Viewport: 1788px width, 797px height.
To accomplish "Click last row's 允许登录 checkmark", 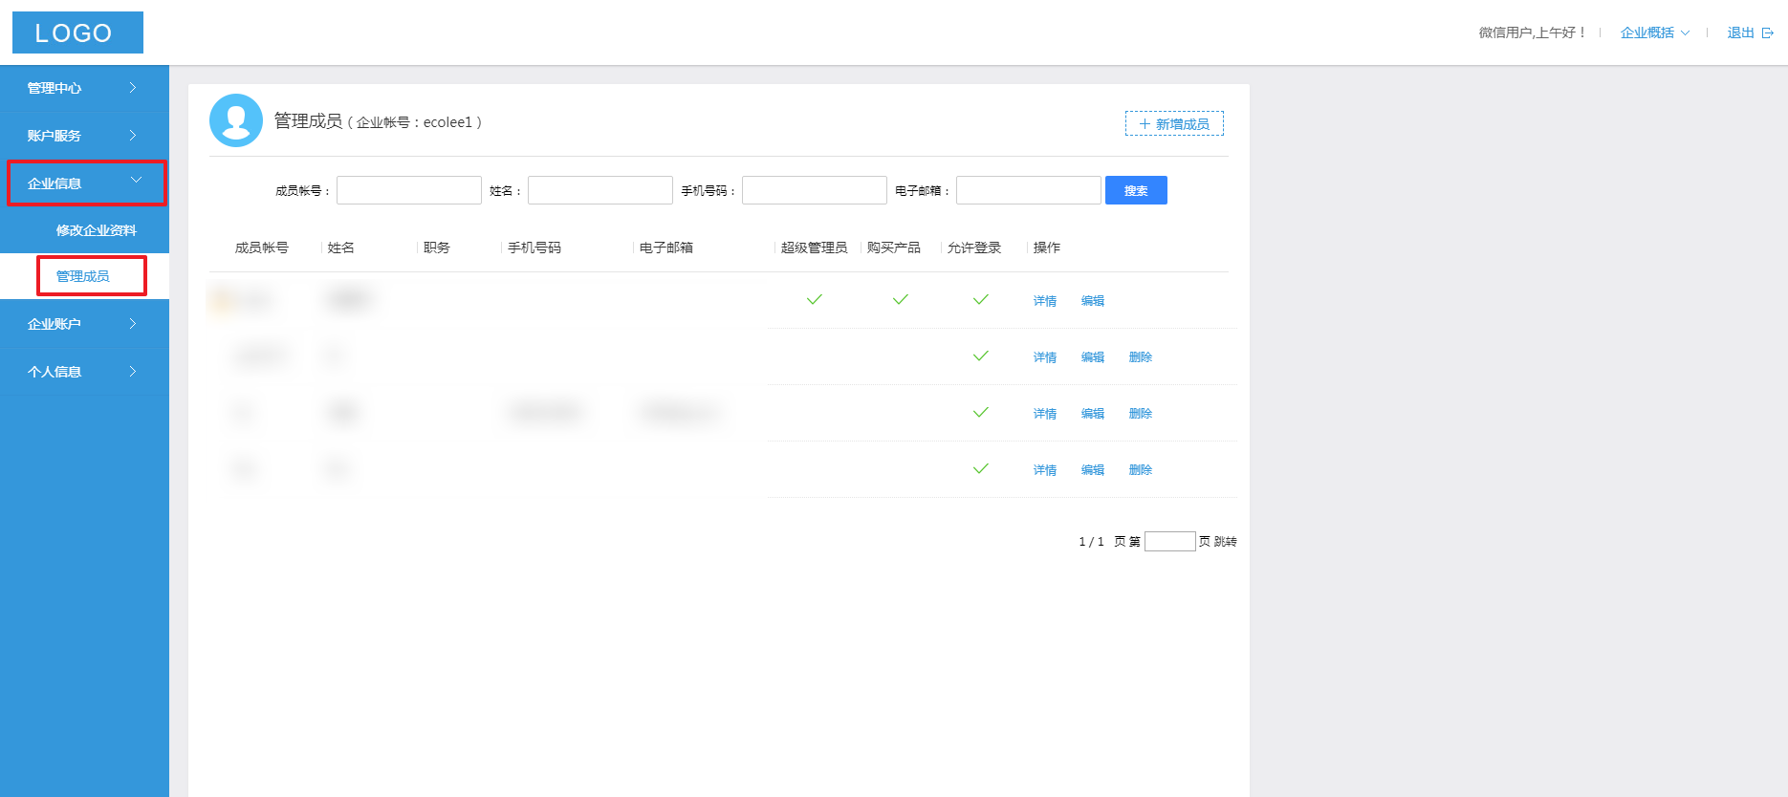I will coord(980,469).
